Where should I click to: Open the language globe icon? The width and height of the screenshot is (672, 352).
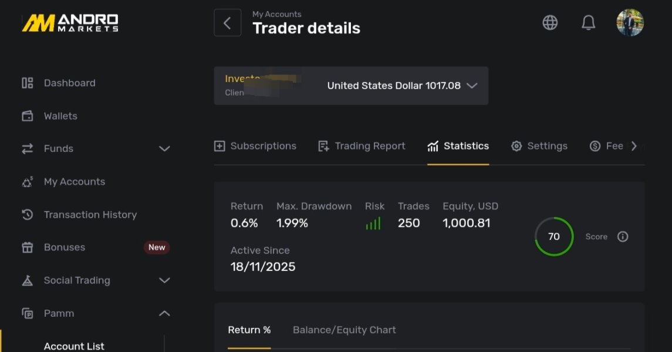tap(550, 23)
